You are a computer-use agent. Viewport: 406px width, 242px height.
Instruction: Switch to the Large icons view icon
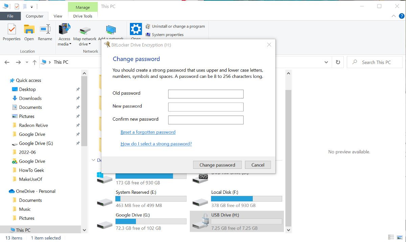pos(400,238)
